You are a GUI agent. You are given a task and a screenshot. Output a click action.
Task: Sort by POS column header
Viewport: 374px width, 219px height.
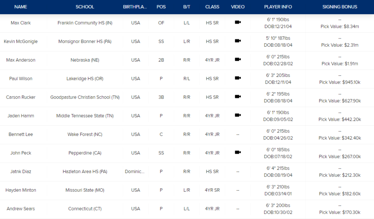pos(161,7)
